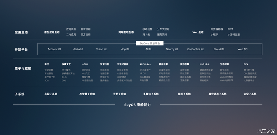
Task: Select the 应用商店 item under 原生应用生态
Action: [71, 29]
